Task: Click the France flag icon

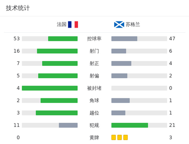Action: tap(73, 25)
